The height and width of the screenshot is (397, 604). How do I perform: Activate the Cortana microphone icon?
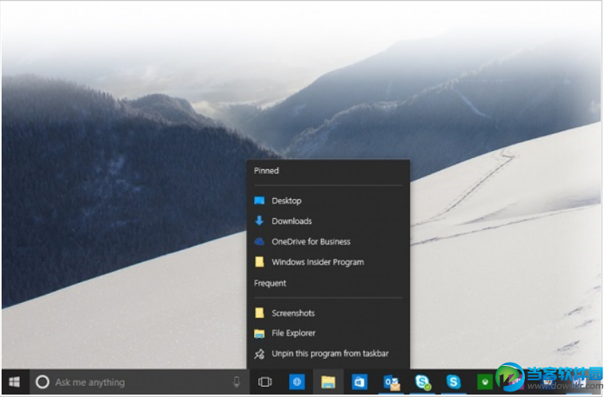coord(236,382)
